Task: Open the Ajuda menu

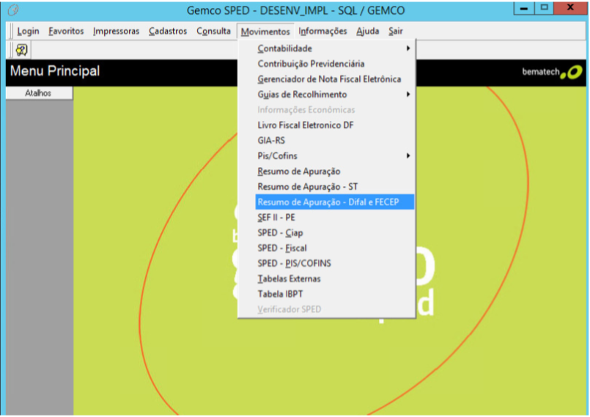Action: (x=368, y=32)
